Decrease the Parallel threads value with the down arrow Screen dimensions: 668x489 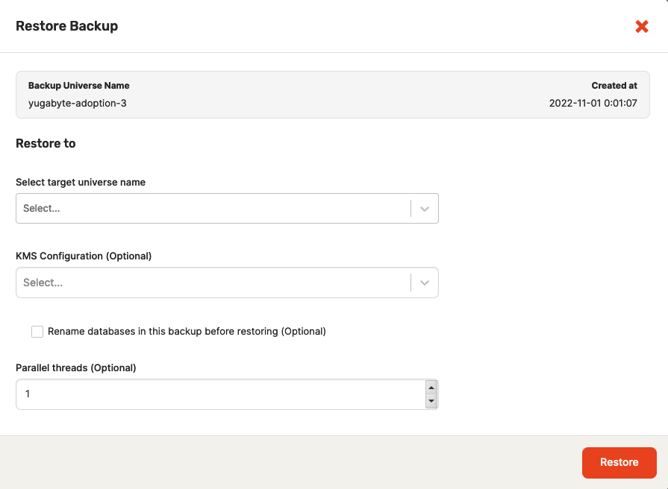tap(431, 402)
